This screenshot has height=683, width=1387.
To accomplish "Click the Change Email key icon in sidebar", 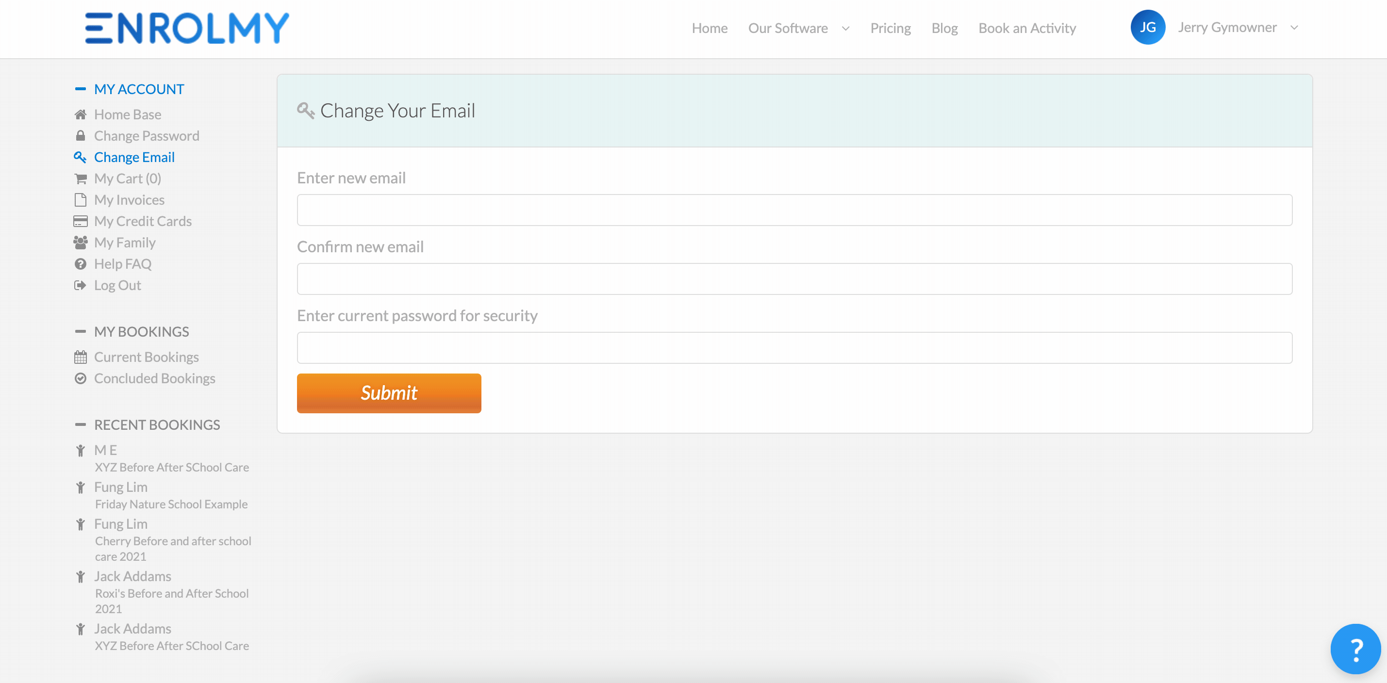I will tap(80, 157).
